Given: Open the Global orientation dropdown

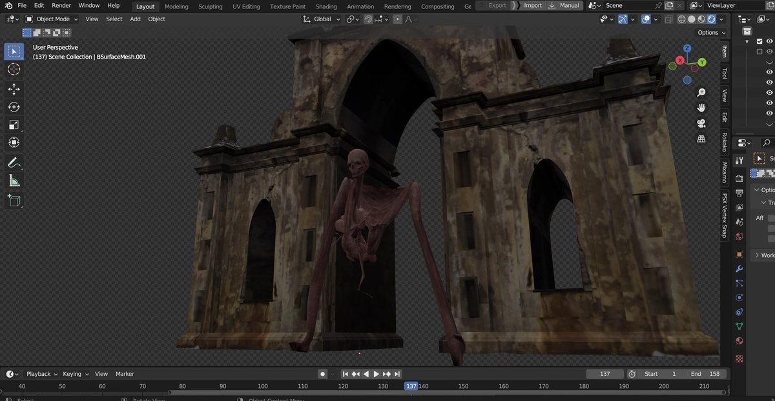Looking at the screenshot, I should 322,19.
